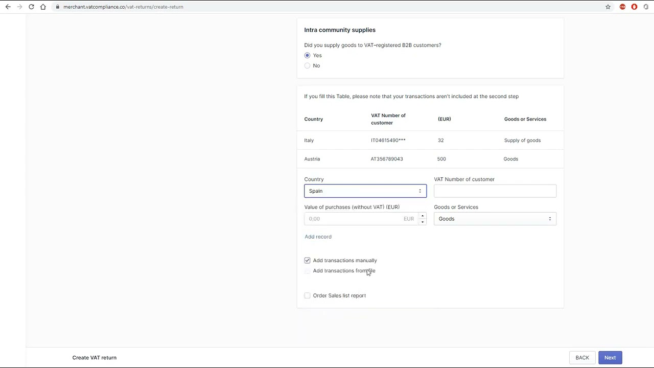Viewport: 654px width, 368px height.
Task: Increase purchase value with up stepper
Action: [423, 216]
